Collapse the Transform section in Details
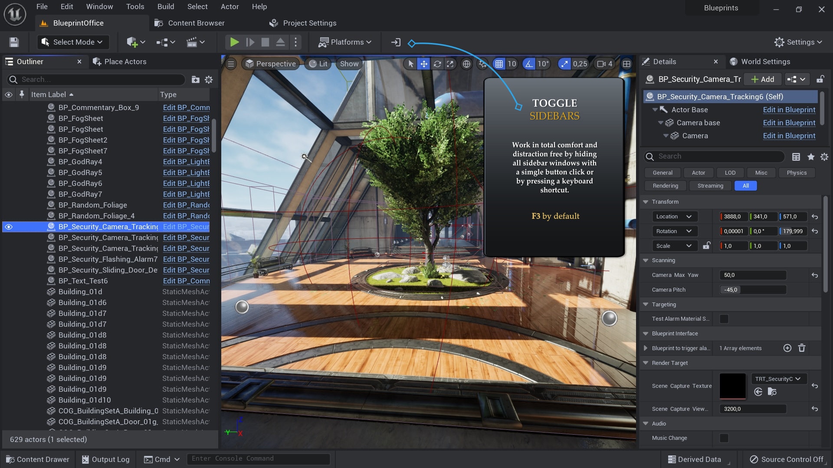The height and width of the screenshot is (468, 833). 646,201
